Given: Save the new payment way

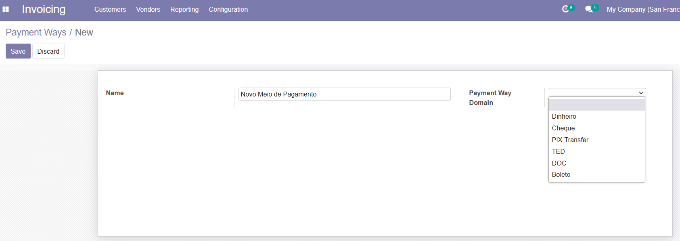Looking at the screenshot, I should (x=18, y=51).
